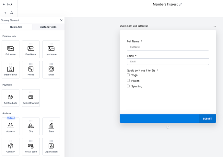Select the Quick Add tab
The image size is (223, 157).
click(16, 27)
